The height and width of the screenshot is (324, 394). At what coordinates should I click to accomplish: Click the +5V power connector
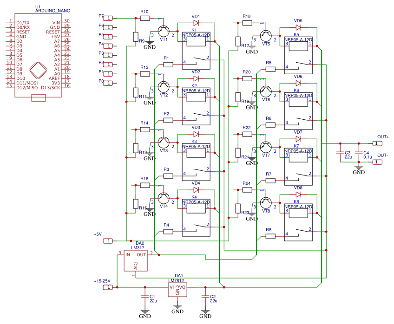[107, 241]
